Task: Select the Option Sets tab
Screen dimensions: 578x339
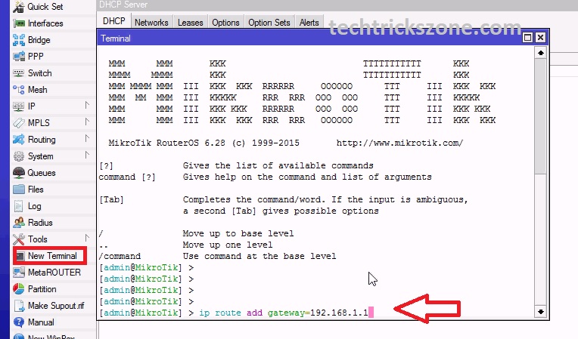Action: click(269, 23)
